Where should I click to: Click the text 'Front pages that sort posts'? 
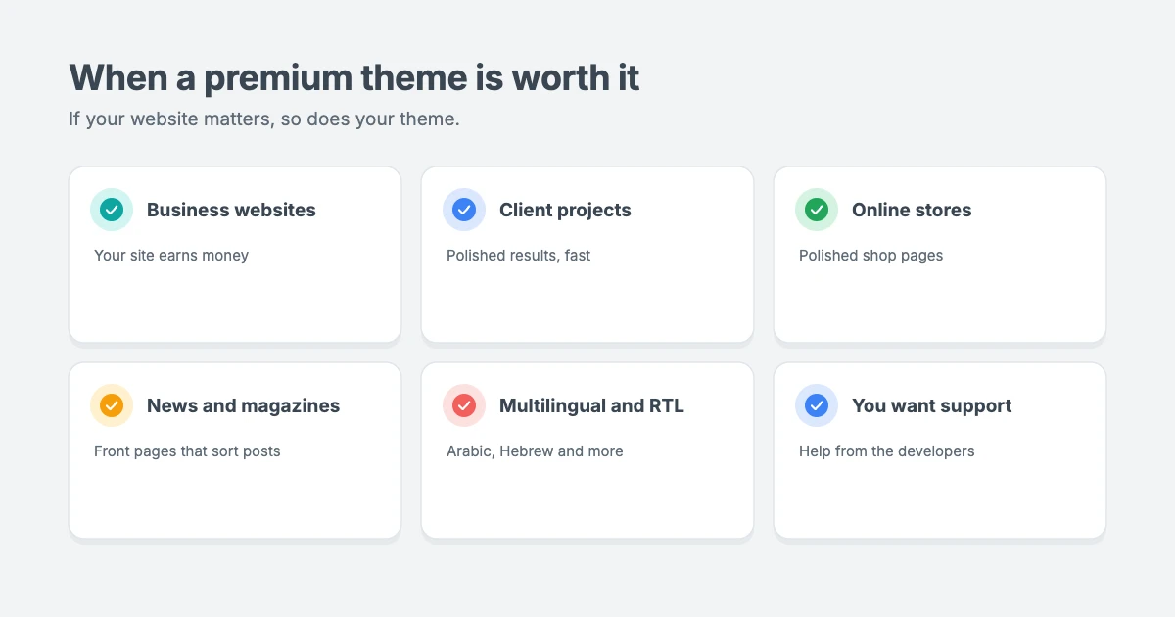pos(187,451)
